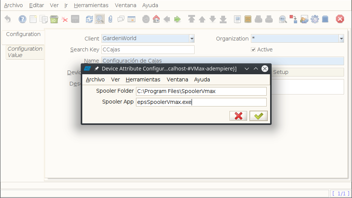Click the Home menu icon
This screenshot has height=198, width=352.
156,19
